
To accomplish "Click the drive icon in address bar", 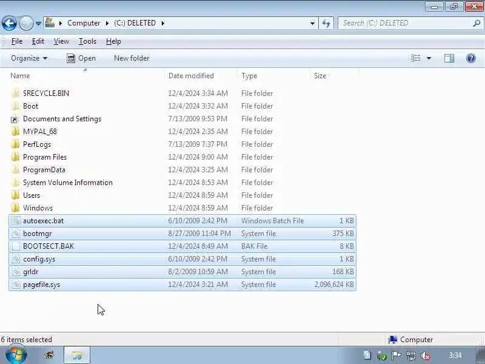I will point(50,23).
